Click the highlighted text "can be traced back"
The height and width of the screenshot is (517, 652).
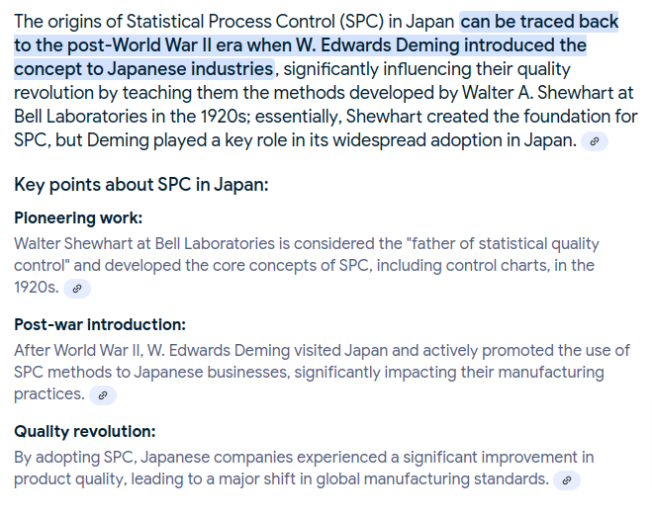539,22
